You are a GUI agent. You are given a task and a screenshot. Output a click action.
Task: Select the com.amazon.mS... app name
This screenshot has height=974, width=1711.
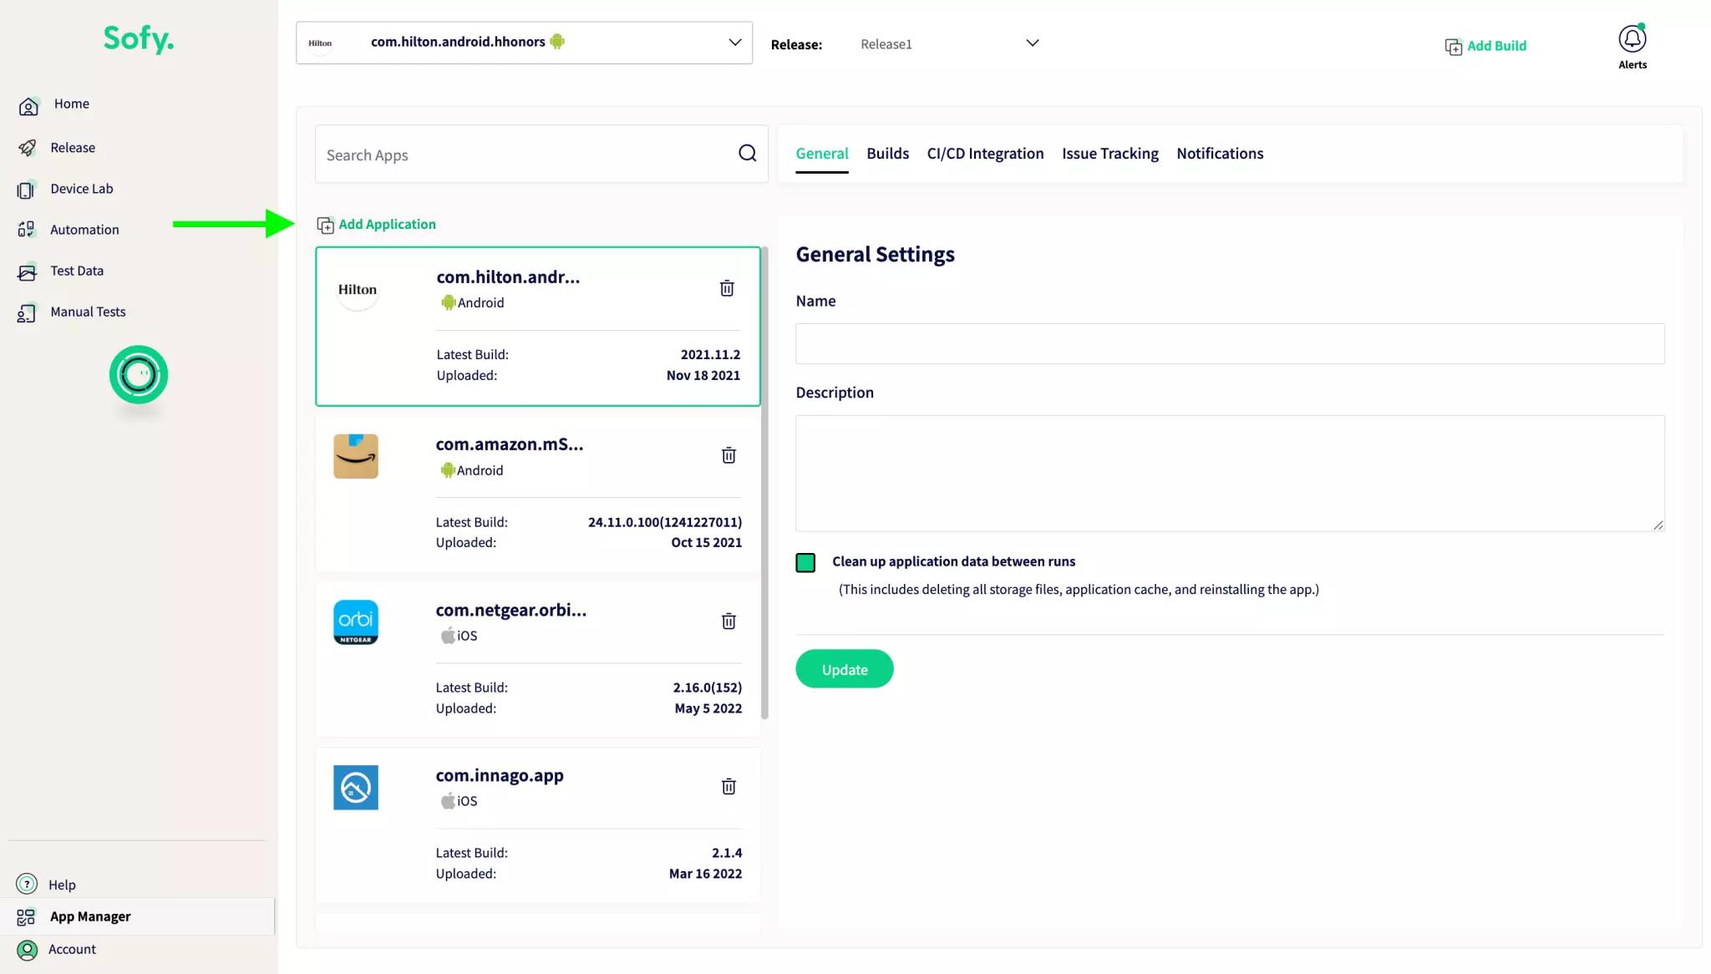click(x=510, y=444)
